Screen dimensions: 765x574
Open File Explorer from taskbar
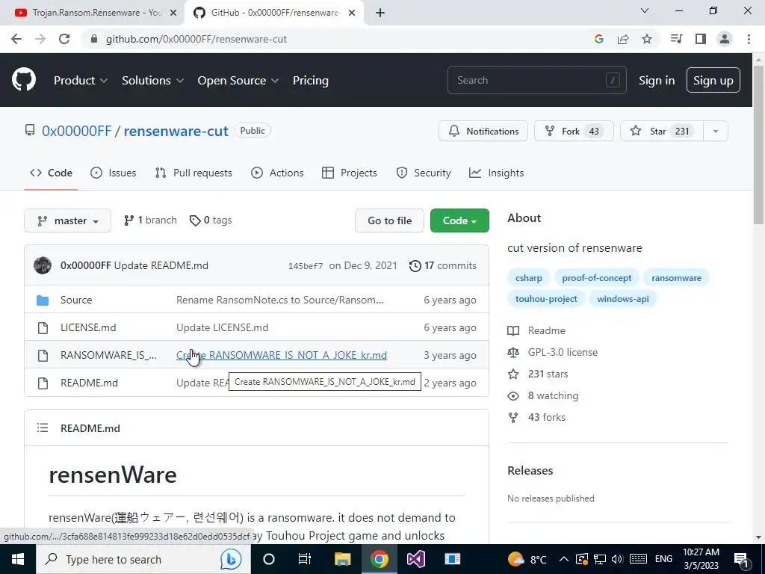click(x=342, y=559)
